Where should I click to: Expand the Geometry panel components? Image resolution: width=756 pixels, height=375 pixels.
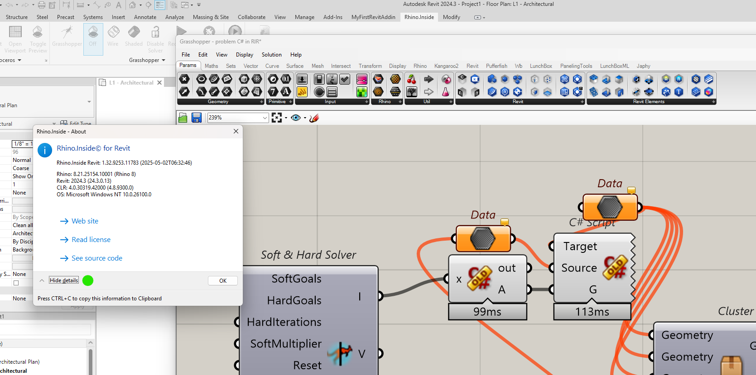[x=262, y=102]
